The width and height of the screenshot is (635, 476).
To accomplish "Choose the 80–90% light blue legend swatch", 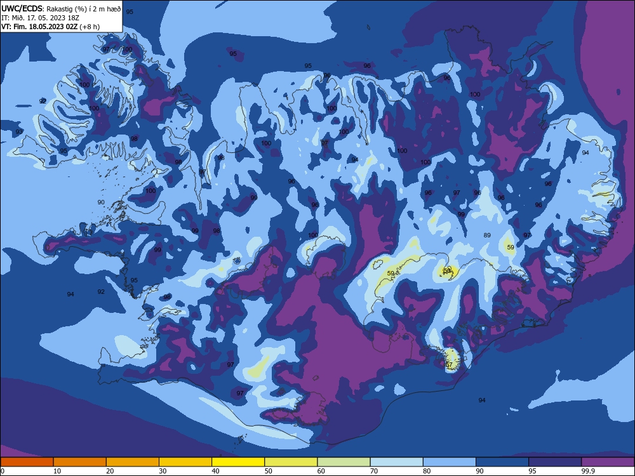I will [450, 462].
